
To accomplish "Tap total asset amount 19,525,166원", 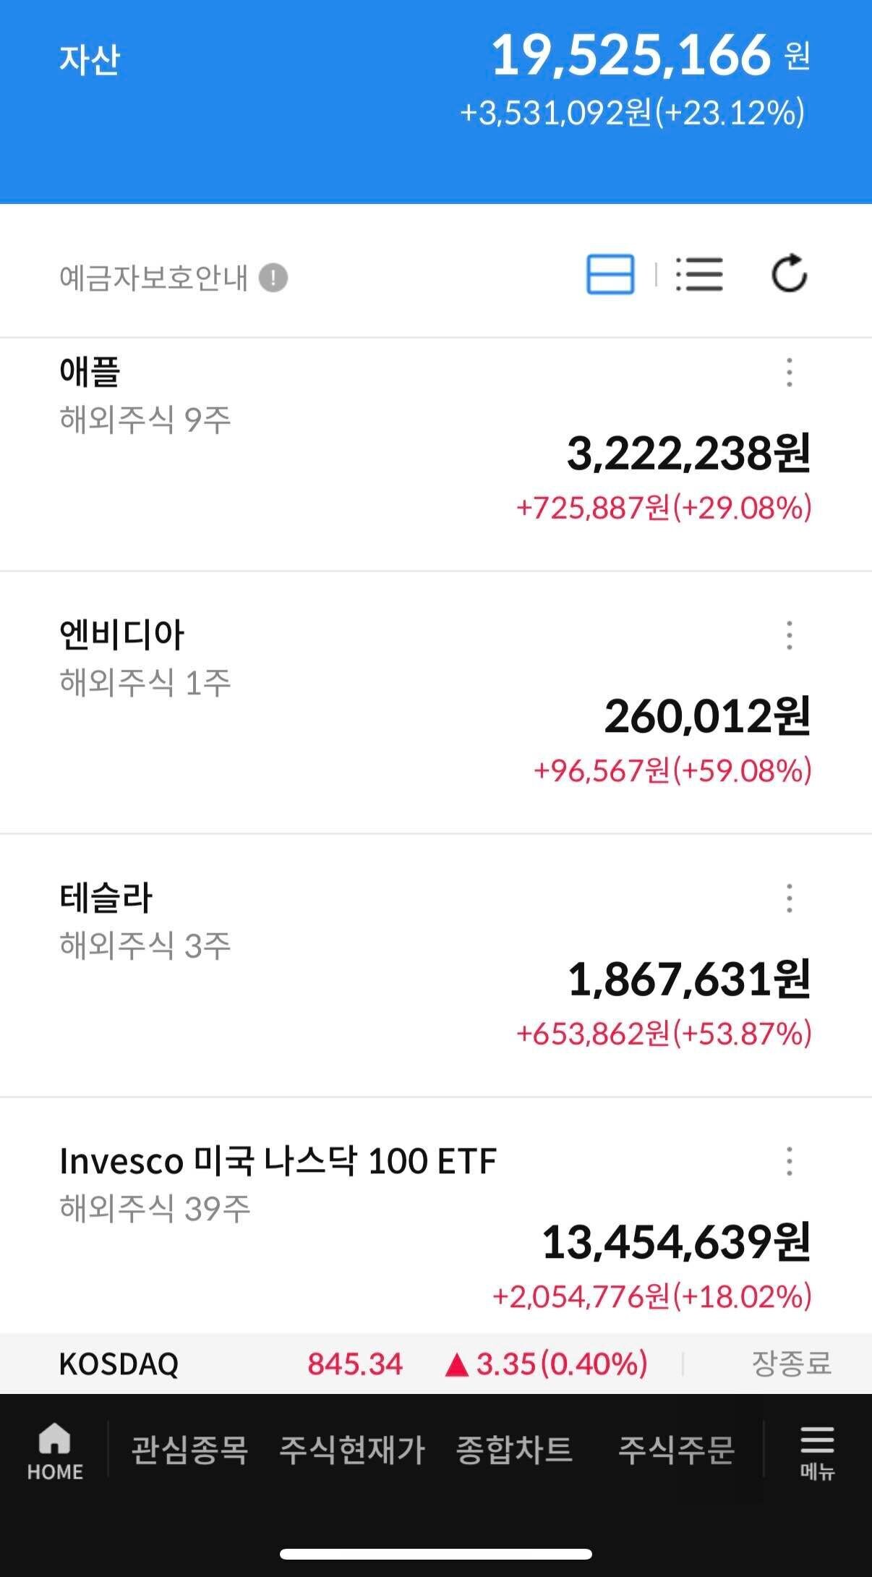I will tap(631, 56).
